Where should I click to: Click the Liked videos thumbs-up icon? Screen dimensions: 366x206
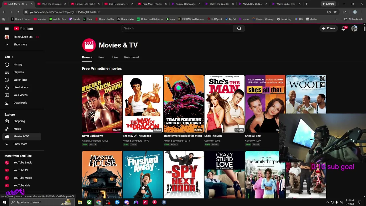click(7, 87)
